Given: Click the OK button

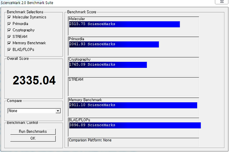Looking at the screenshot, I should (x=33, y=138).
